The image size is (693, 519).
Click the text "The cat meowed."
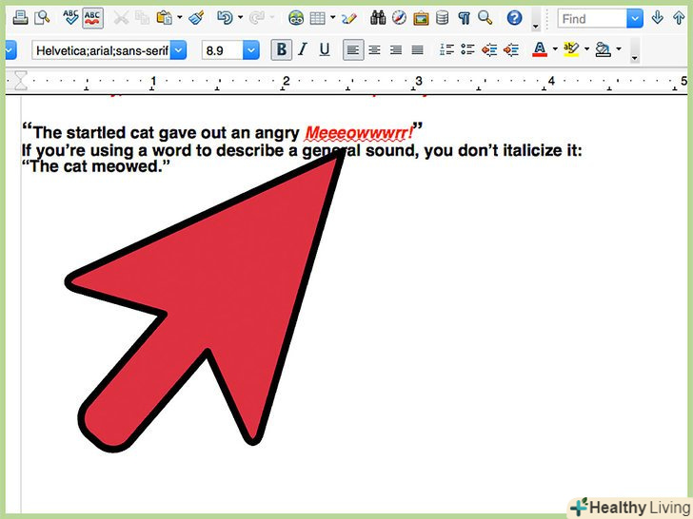pos(95,166)
